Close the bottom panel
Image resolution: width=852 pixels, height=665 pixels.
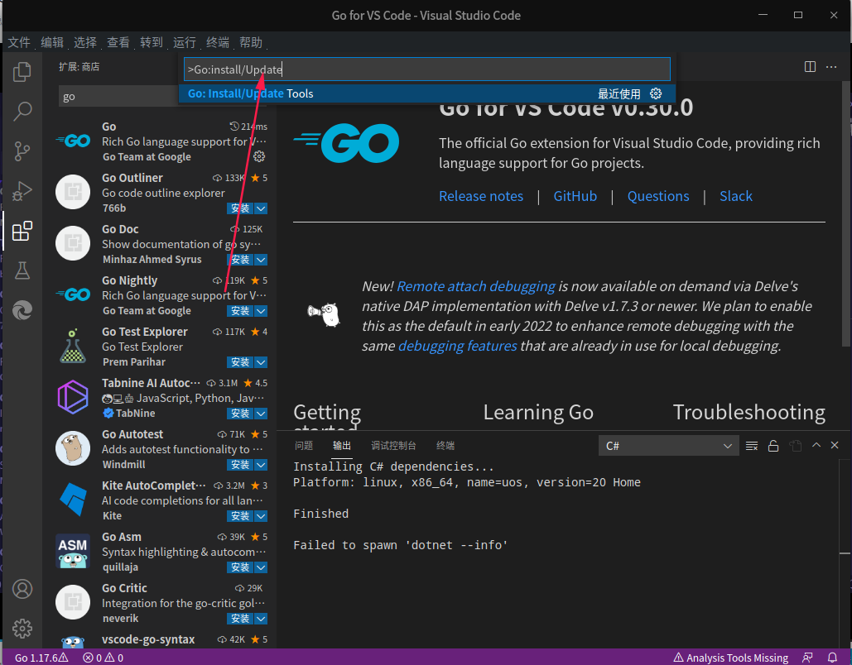(835, 445)
